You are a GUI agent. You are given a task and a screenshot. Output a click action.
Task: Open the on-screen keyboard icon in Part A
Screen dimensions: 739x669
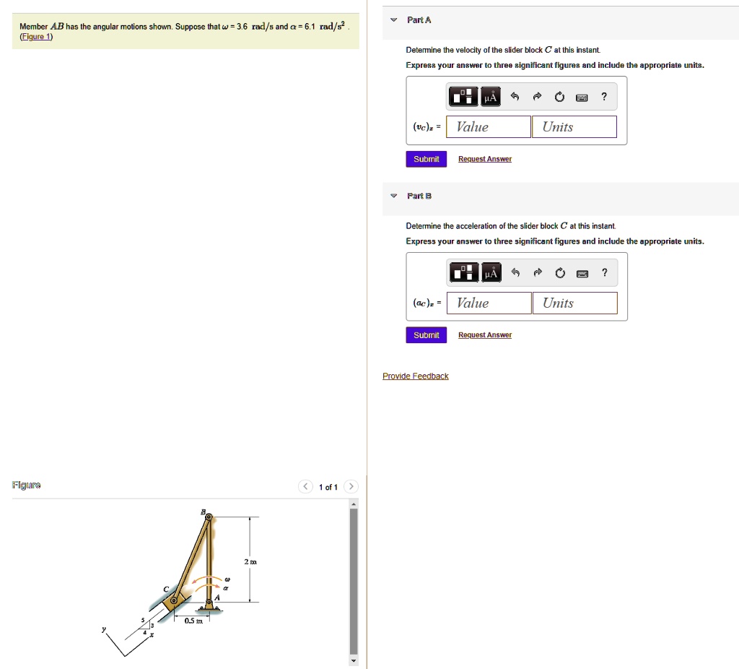(582, 96)
